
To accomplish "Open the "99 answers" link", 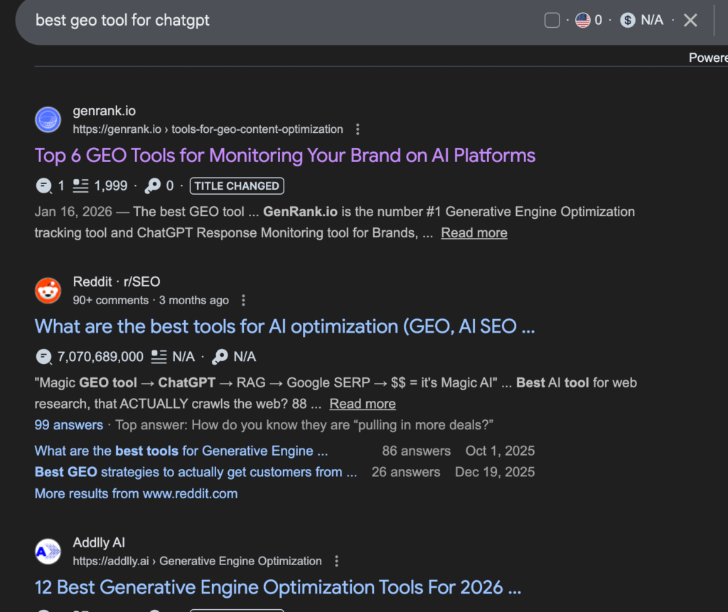I will (x=69, y=425).
